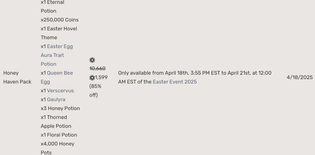Click the Robux icon beside 1,599
Image resolution: width=315 pixels, height=155 pixels.
click(x=92, y=78)
